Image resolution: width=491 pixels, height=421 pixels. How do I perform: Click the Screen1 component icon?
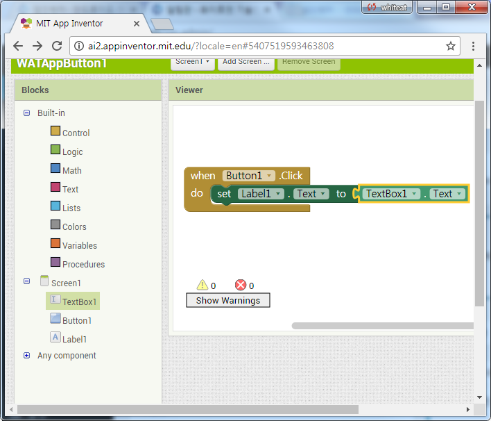[44, 281]
